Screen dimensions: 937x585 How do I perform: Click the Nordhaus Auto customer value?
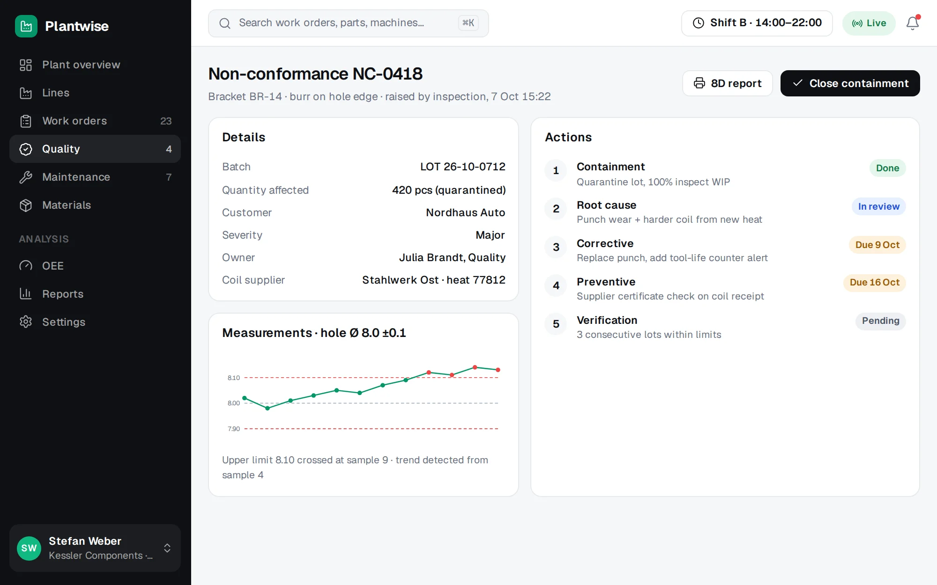point(465,212)
